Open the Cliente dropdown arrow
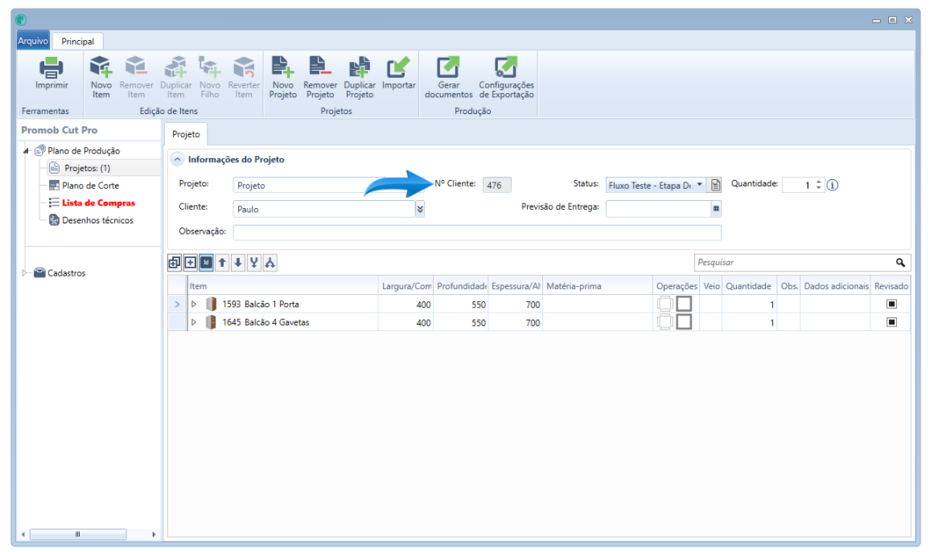This screenshot has height=552, width=934. coord(420,209)
